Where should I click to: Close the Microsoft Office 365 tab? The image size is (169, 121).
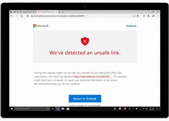56,12
